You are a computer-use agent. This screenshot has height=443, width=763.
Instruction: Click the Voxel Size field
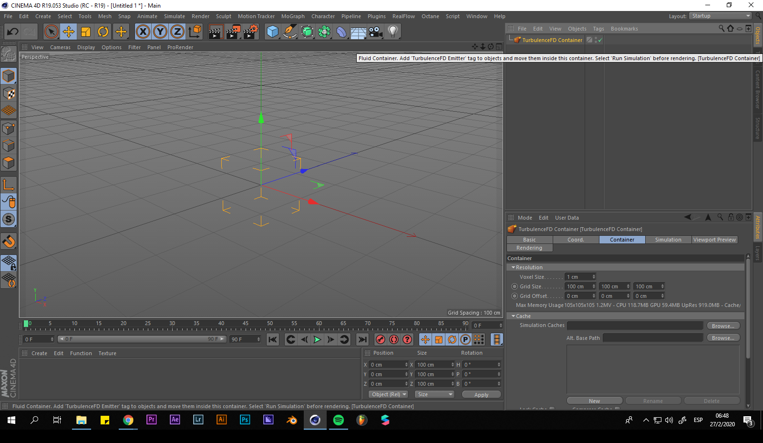click(x=580, y=277)
